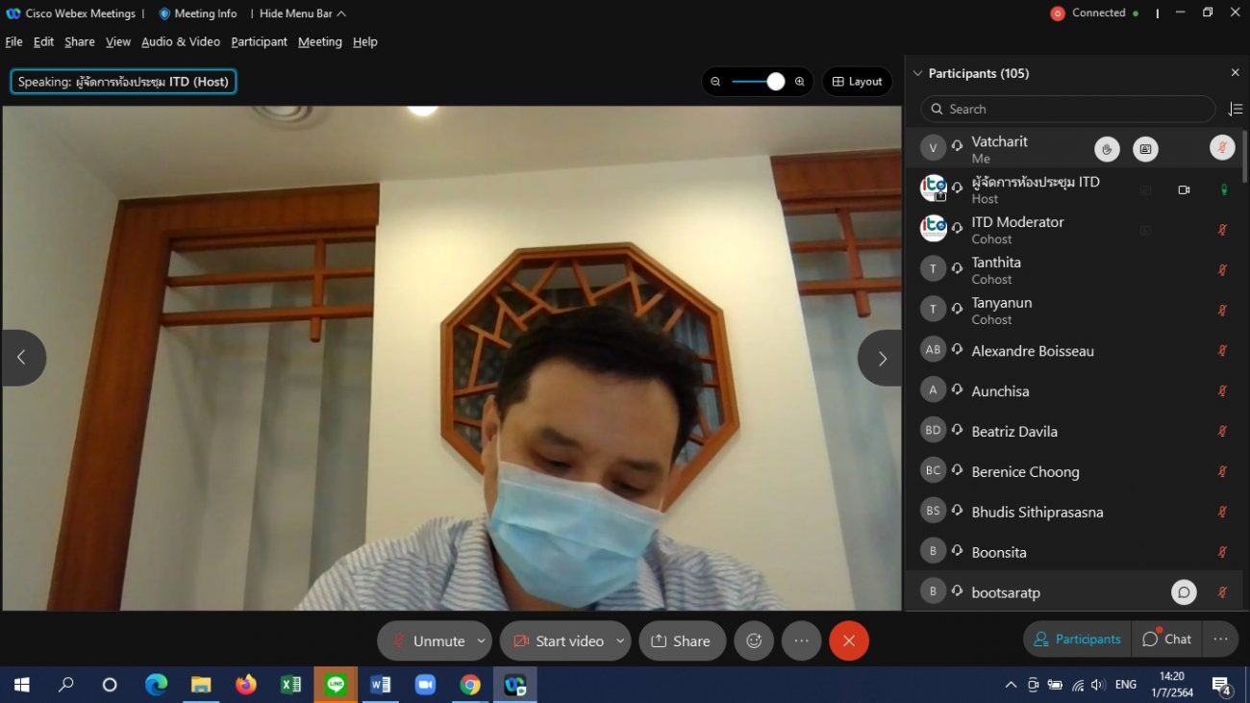Screen dimensions: 1250x703
Task: Open Excel from the taskbar
Action: click(x=290, y=685)
